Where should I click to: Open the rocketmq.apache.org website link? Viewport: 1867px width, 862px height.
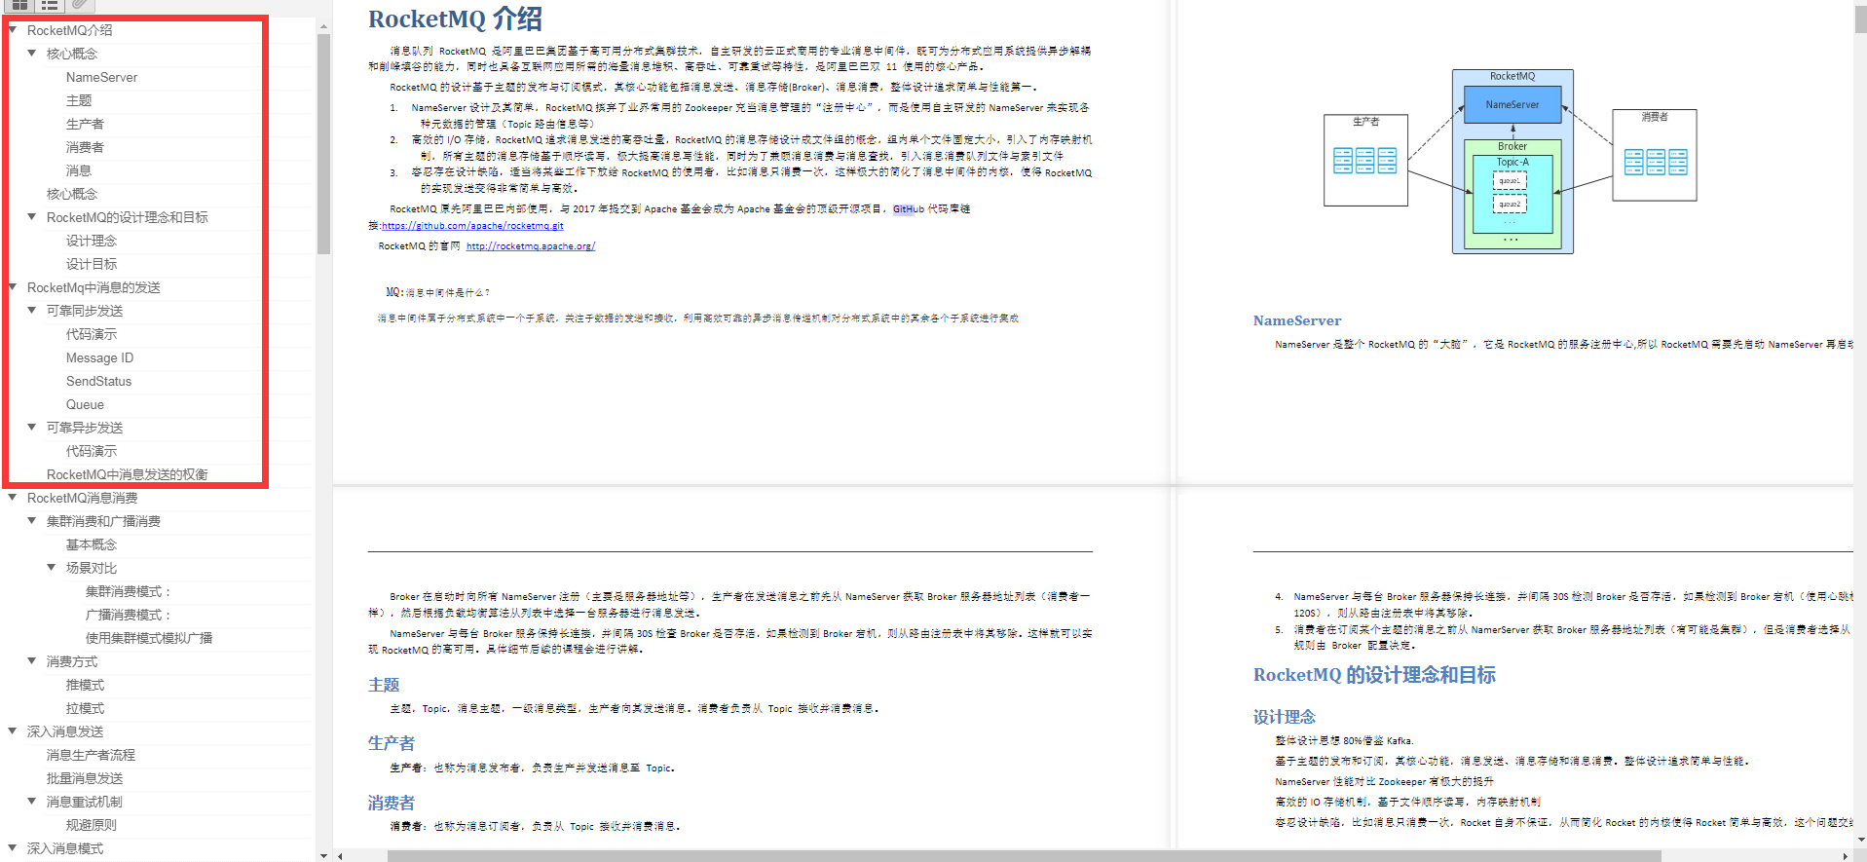pos(531,246)
